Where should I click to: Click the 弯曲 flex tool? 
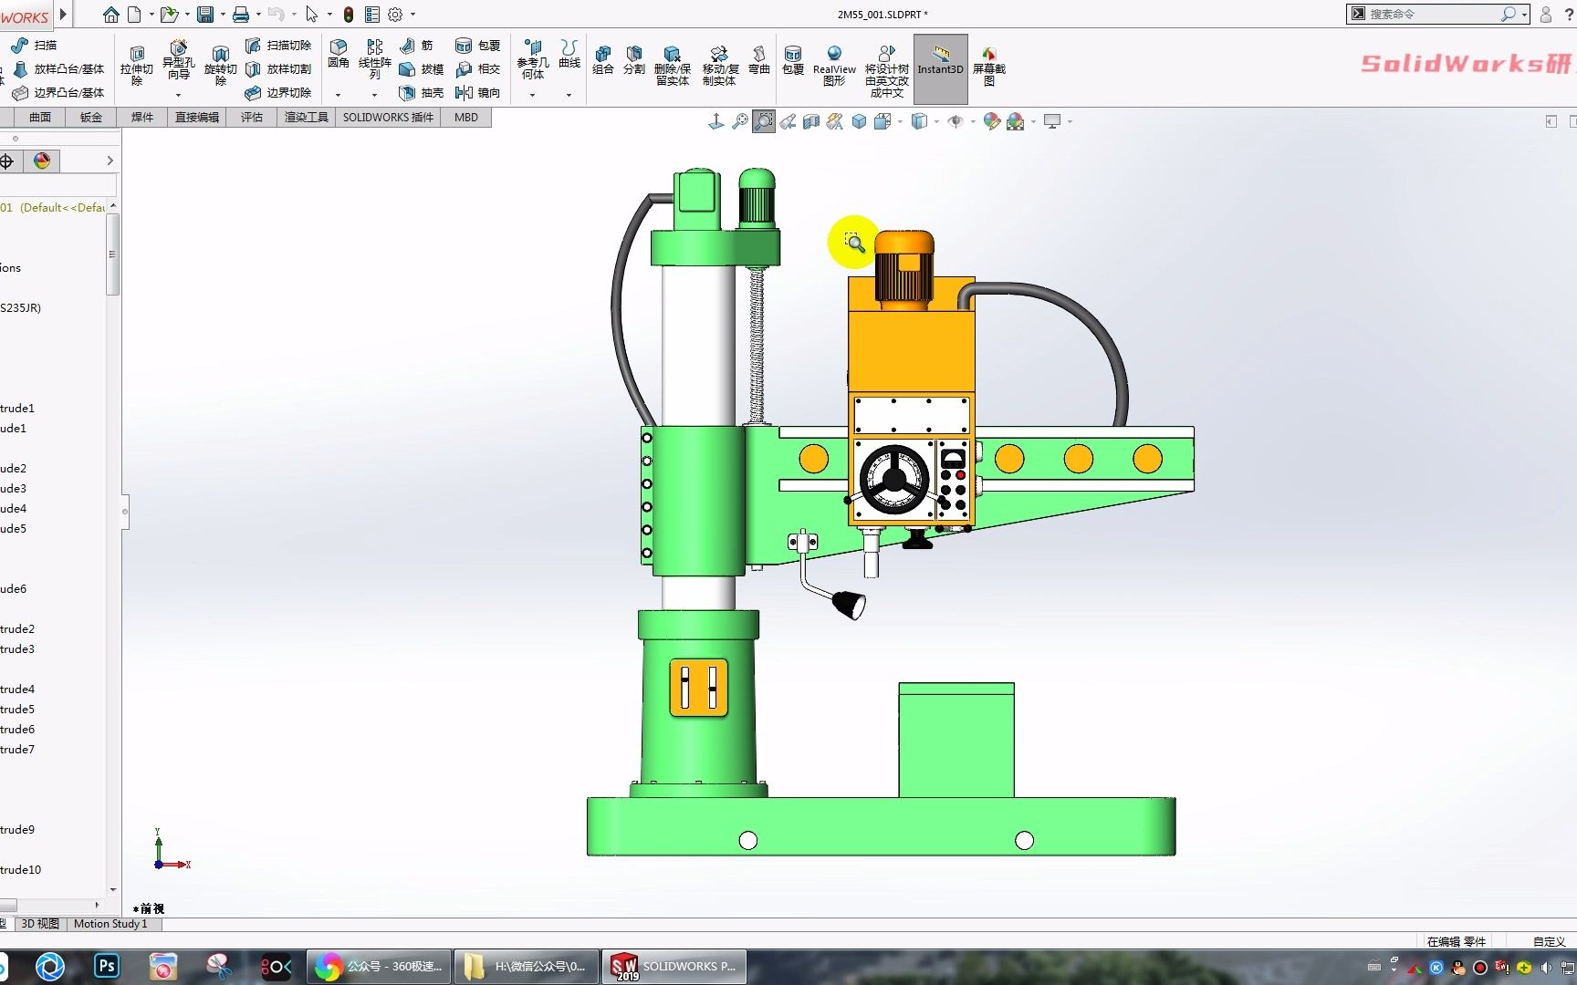coord(759,60)
